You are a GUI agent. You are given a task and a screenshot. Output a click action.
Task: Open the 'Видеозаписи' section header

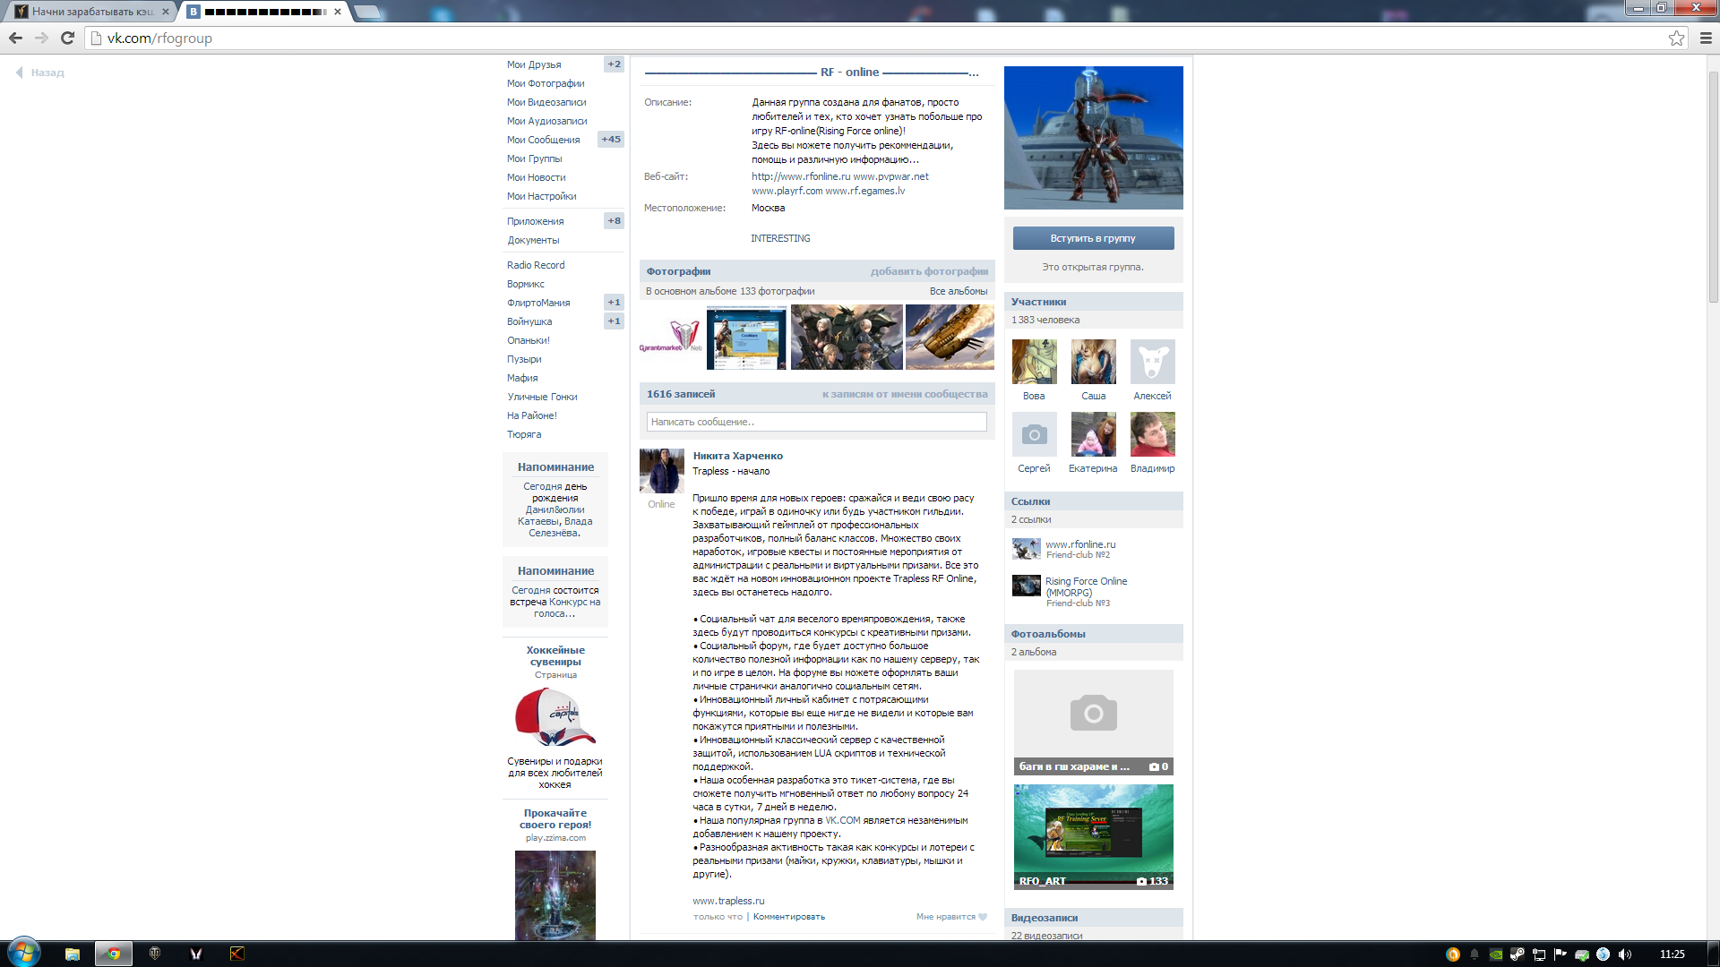(x=1093, y=918)
